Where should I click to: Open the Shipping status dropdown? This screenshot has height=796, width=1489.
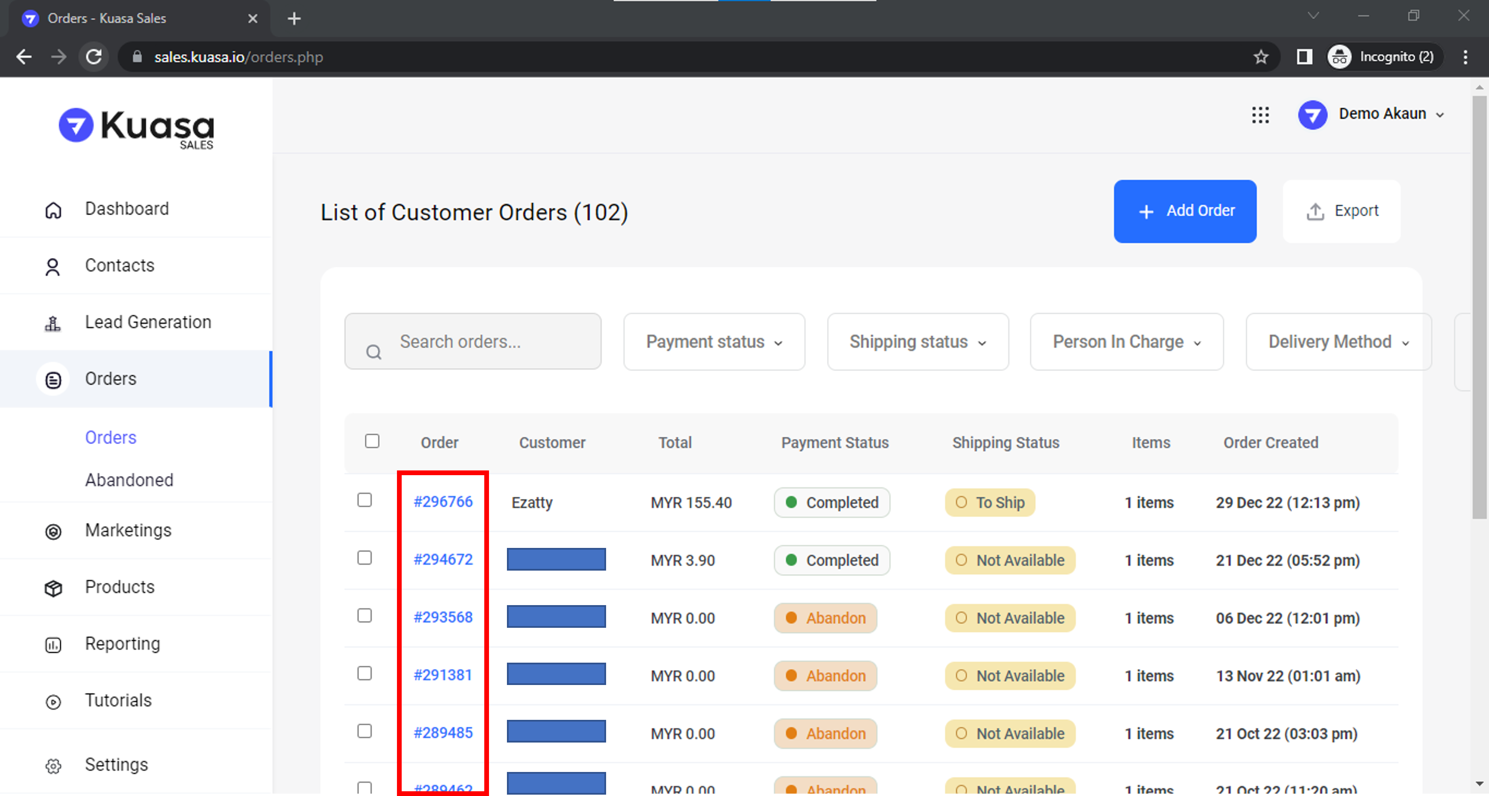click(x=917, y=341)
